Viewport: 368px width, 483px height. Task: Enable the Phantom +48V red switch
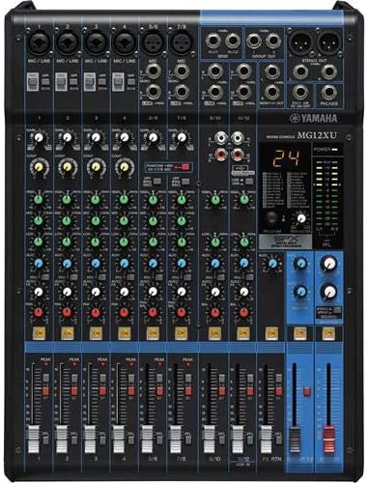click(184, 167)
